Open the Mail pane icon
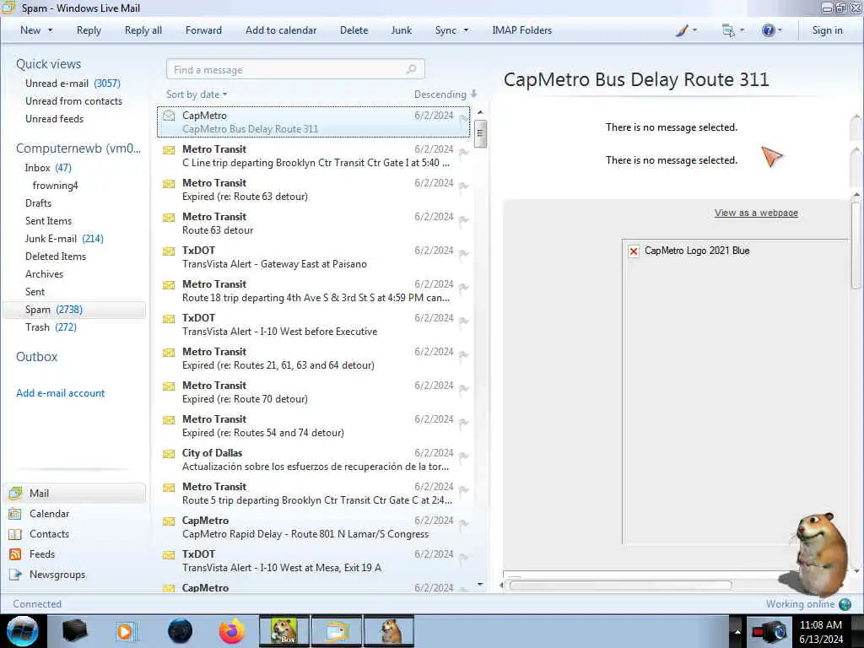 15,493
